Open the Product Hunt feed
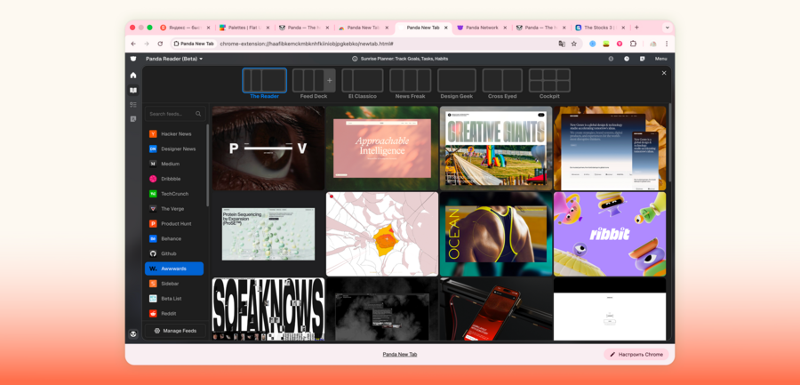 click(x=174, y=224)
